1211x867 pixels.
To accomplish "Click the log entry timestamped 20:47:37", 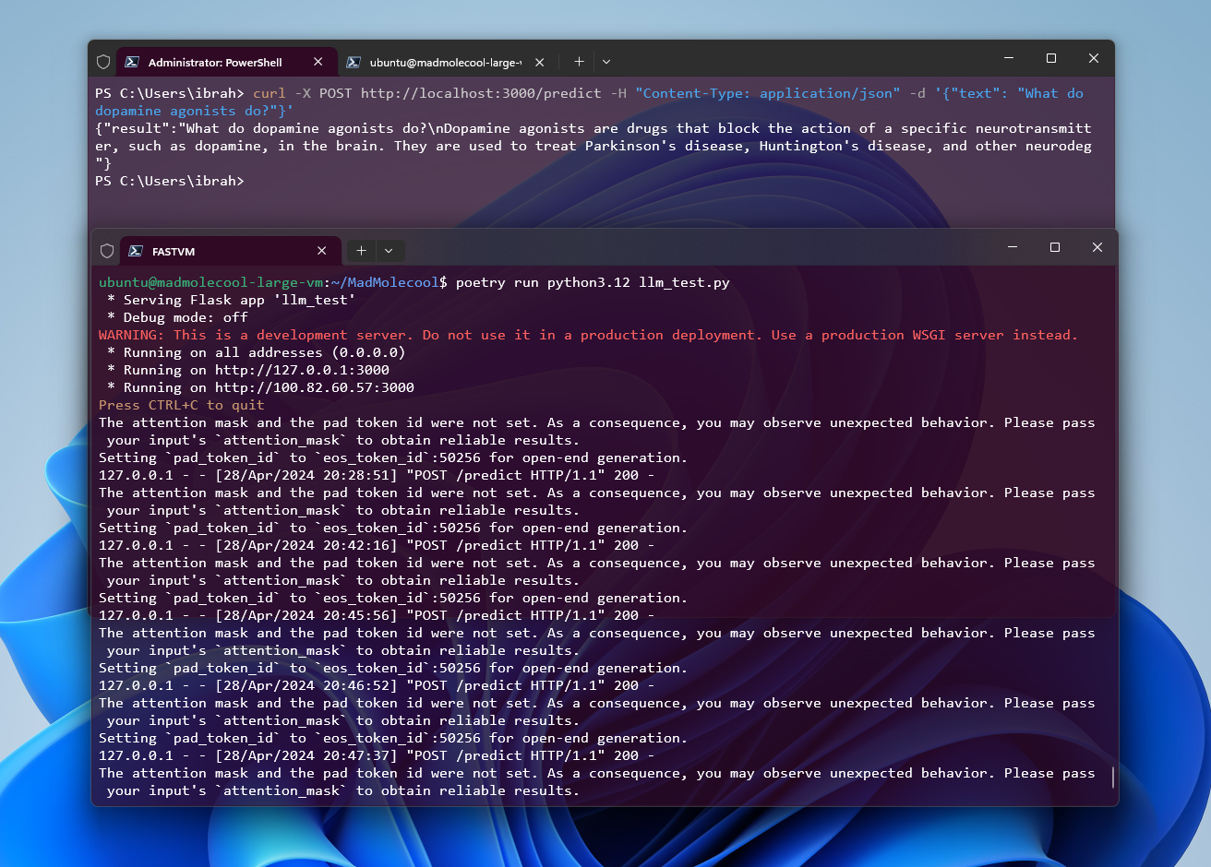I will (377, 755).
